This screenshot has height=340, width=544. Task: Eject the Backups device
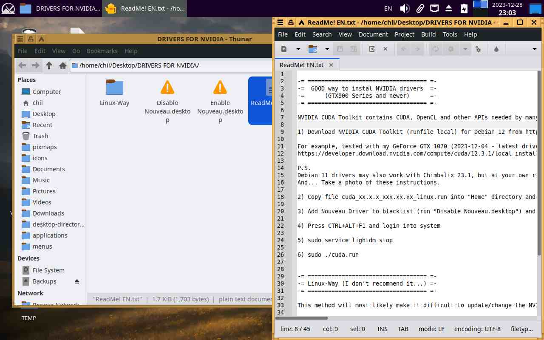(x=77, y=281)
